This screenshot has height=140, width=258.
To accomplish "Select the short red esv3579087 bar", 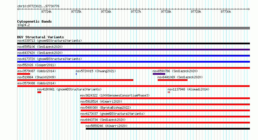I will click(24, 74).
